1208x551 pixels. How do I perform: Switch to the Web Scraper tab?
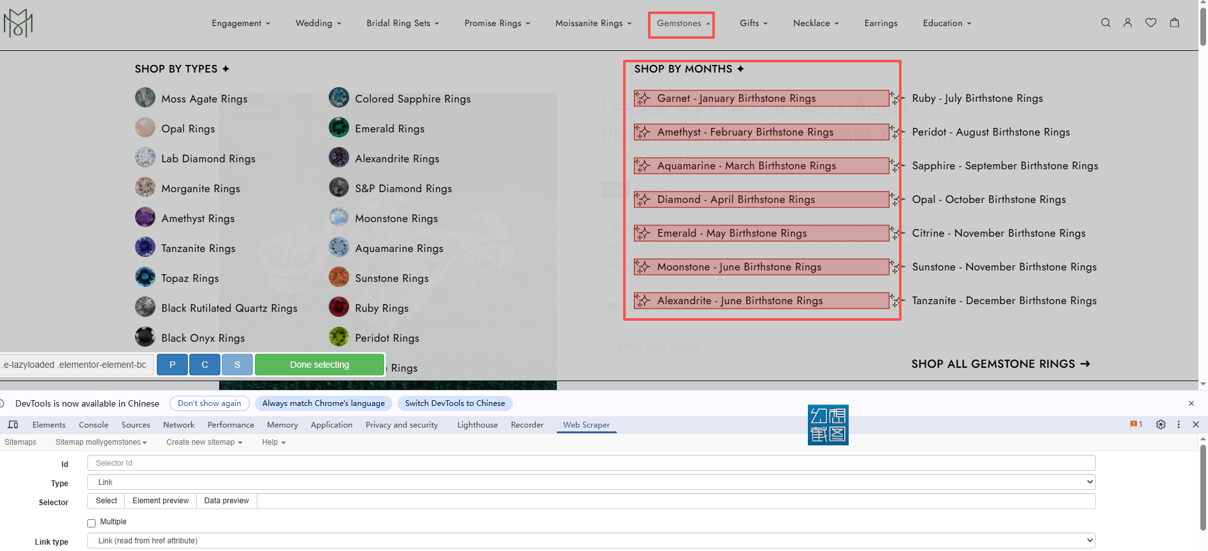[586, 425]
